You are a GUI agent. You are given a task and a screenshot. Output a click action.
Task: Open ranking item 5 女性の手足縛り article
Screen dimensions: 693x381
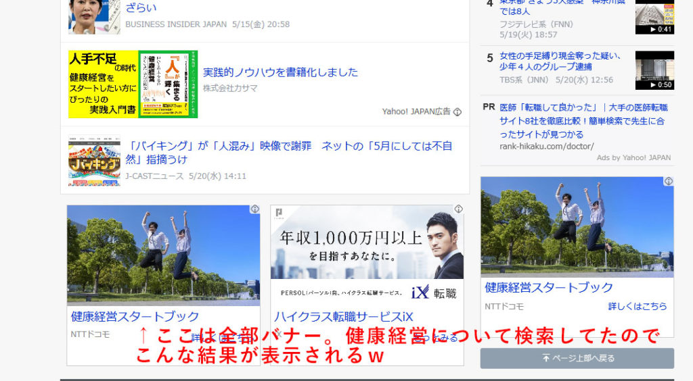click(560, 61)
